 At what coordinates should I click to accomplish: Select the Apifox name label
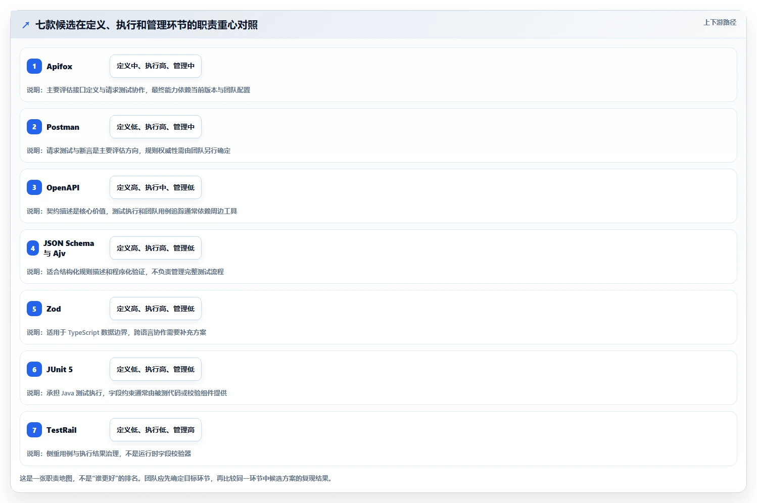[x=59, y=66]
